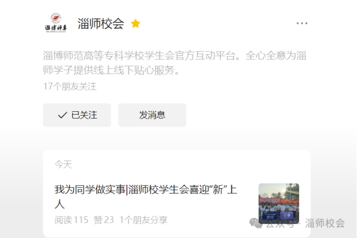Open the 发消息 message button

coord(152,115)
